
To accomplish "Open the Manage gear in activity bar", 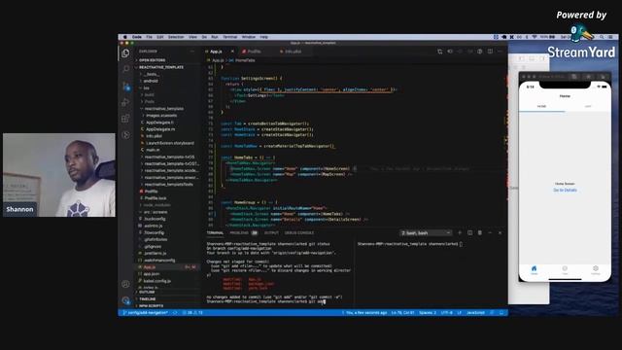I will tap(125, 300).
